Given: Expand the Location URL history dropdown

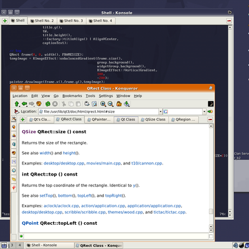Looking at the screenshot, I should tap(161, 111).
